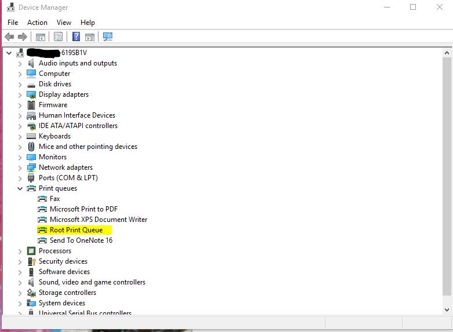Image resolution: width=453 pixels, height=332 pixels.
Task: Click the Back arrow toolbar icon
Action: click(x=9, y=37)
